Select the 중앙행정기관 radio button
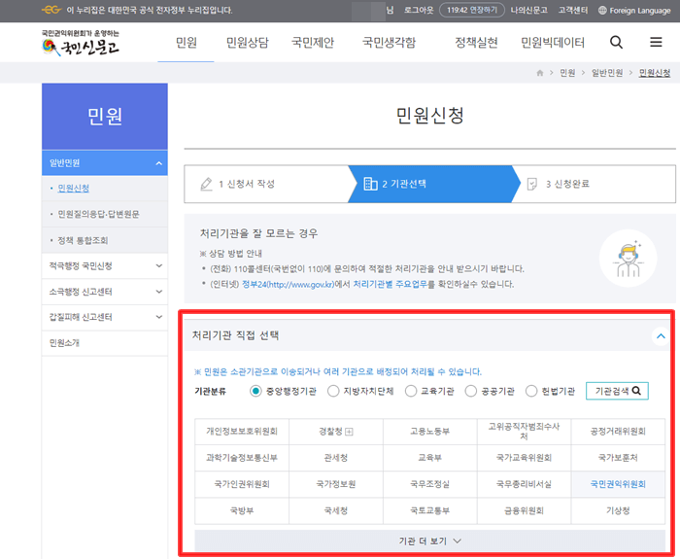Image resolution: width=680 pixels, height=559 pixels. point(255,391)
